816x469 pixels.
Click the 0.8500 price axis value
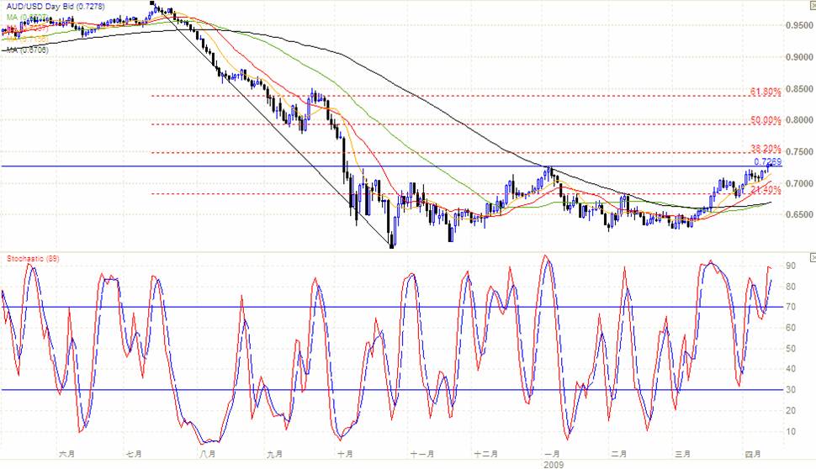[800, 89]
